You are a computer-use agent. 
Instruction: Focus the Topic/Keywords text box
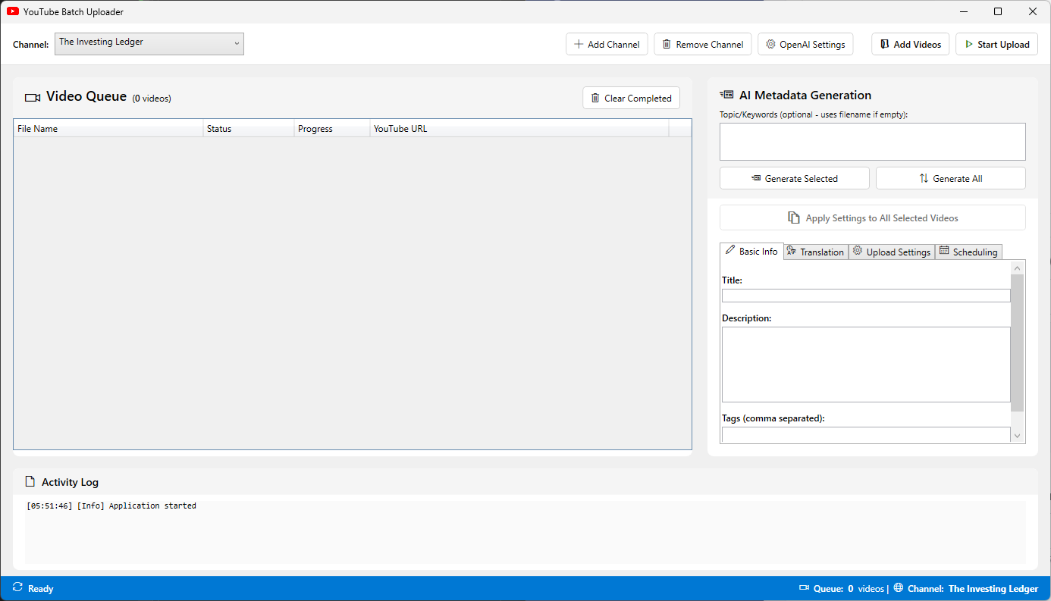[x=872, y=142]
